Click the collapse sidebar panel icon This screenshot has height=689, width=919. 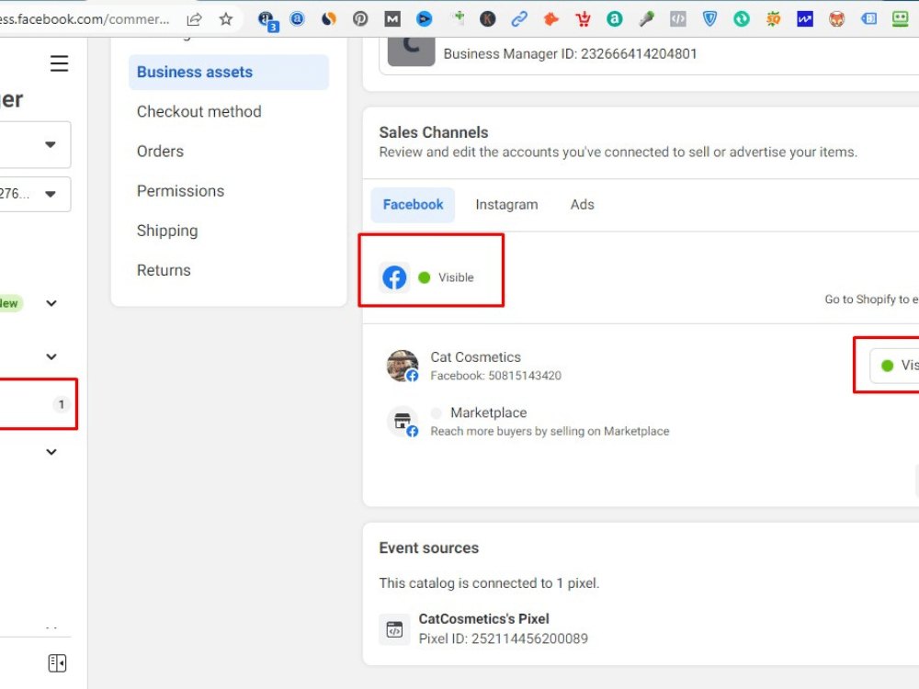57,663
